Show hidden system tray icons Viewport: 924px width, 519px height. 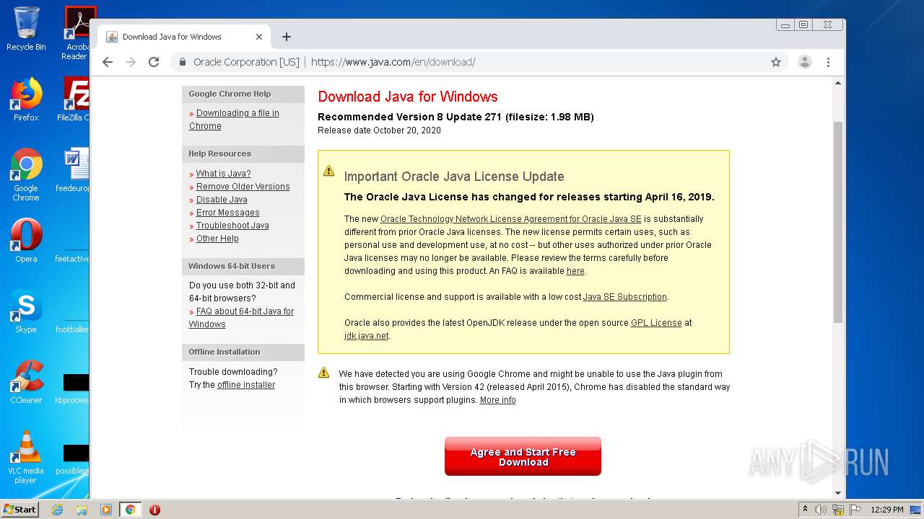point(805,510)
